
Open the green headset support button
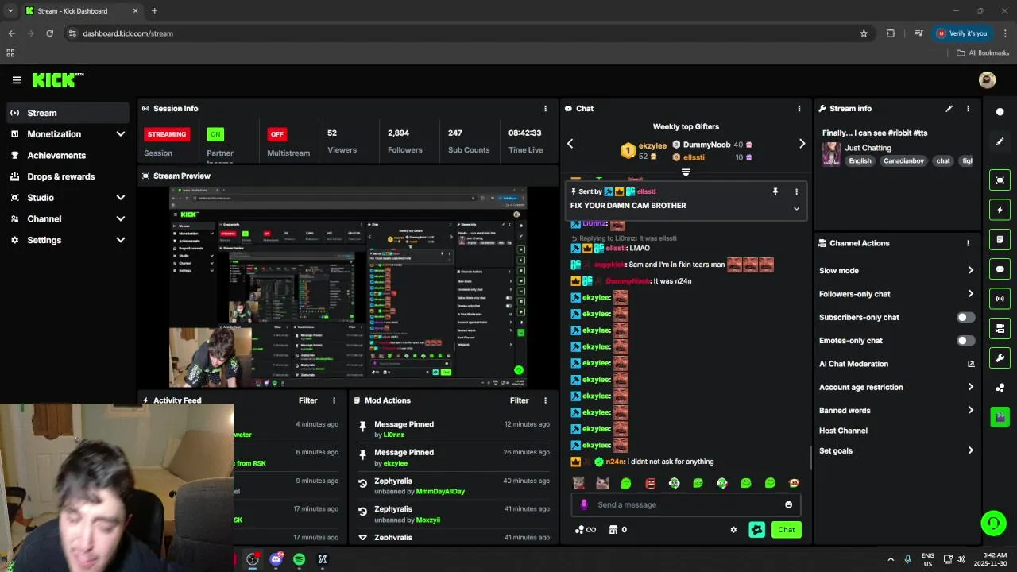[x=993, y=523]
